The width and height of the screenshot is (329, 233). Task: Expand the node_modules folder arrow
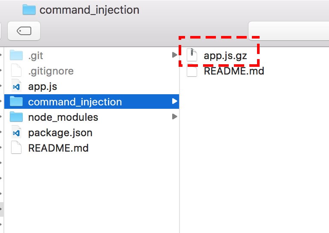tap(174, 117)
